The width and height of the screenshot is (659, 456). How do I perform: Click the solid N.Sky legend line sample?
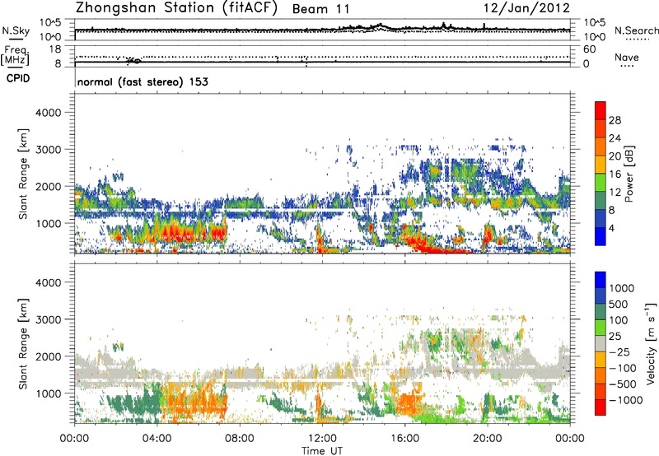(16, 39)
